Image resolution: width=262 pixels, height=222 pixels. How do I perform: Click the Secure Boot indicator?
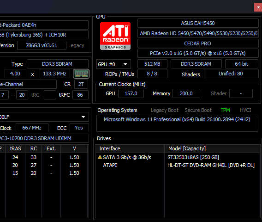[198, 110]
